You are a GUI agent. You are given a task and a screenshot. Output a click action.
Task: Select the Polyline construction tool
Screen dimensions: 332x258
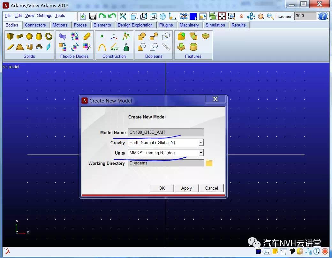[x=126, y=36]
